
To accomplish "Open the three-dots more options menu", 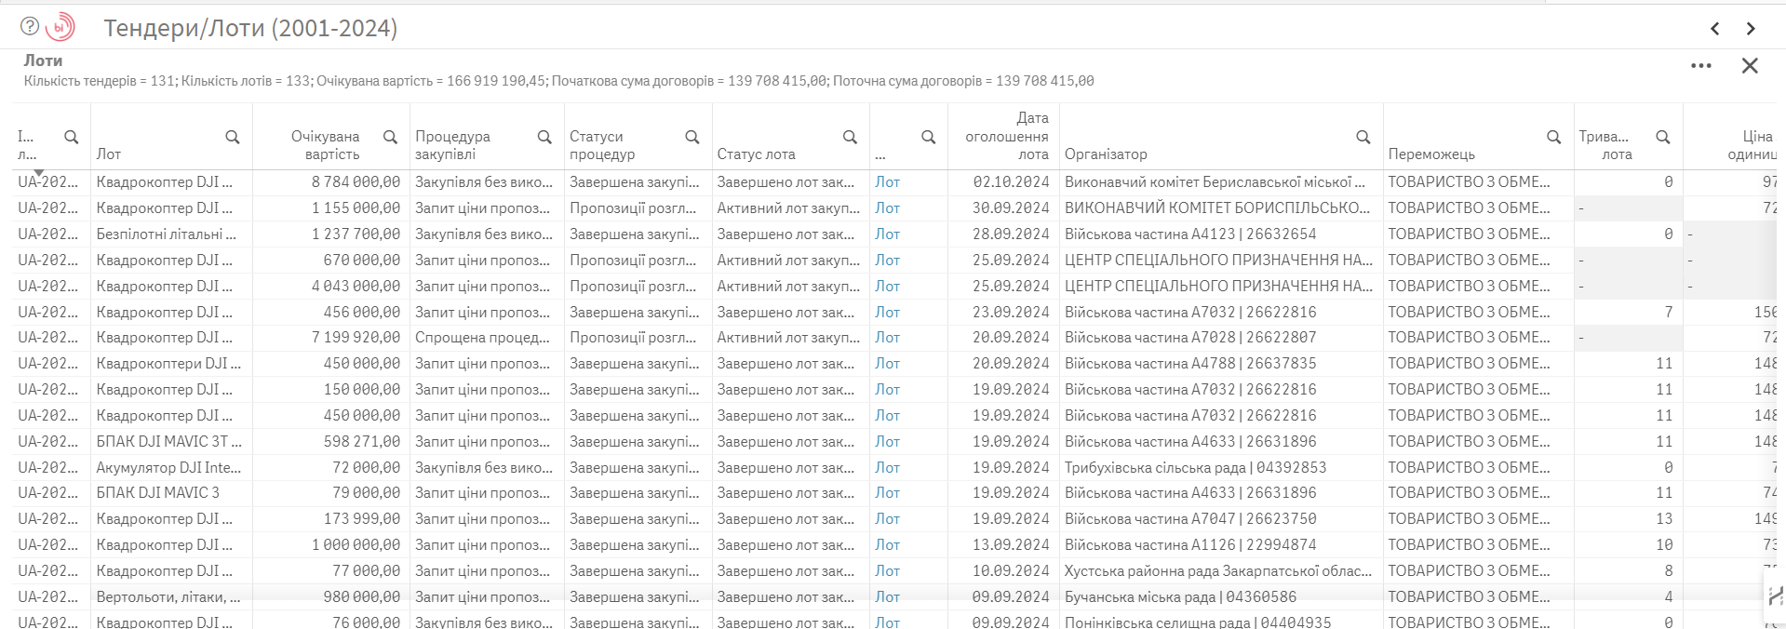I will pos(1701,66).
